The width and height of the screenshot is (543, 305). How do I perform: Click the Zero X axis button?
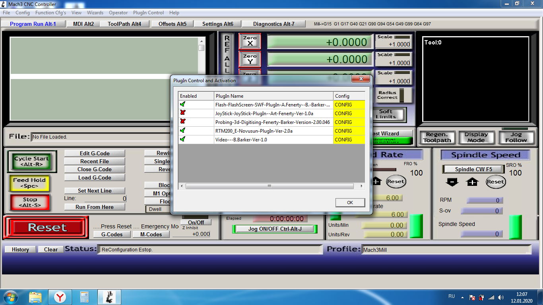[250, 41]
